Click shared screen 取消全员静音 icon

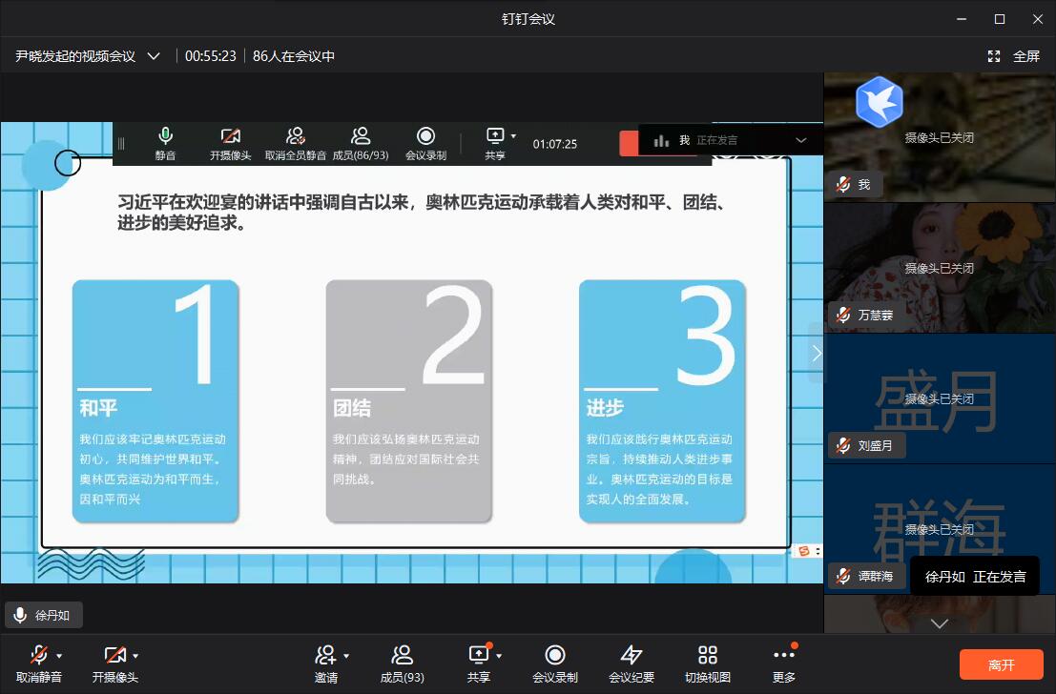295,136
